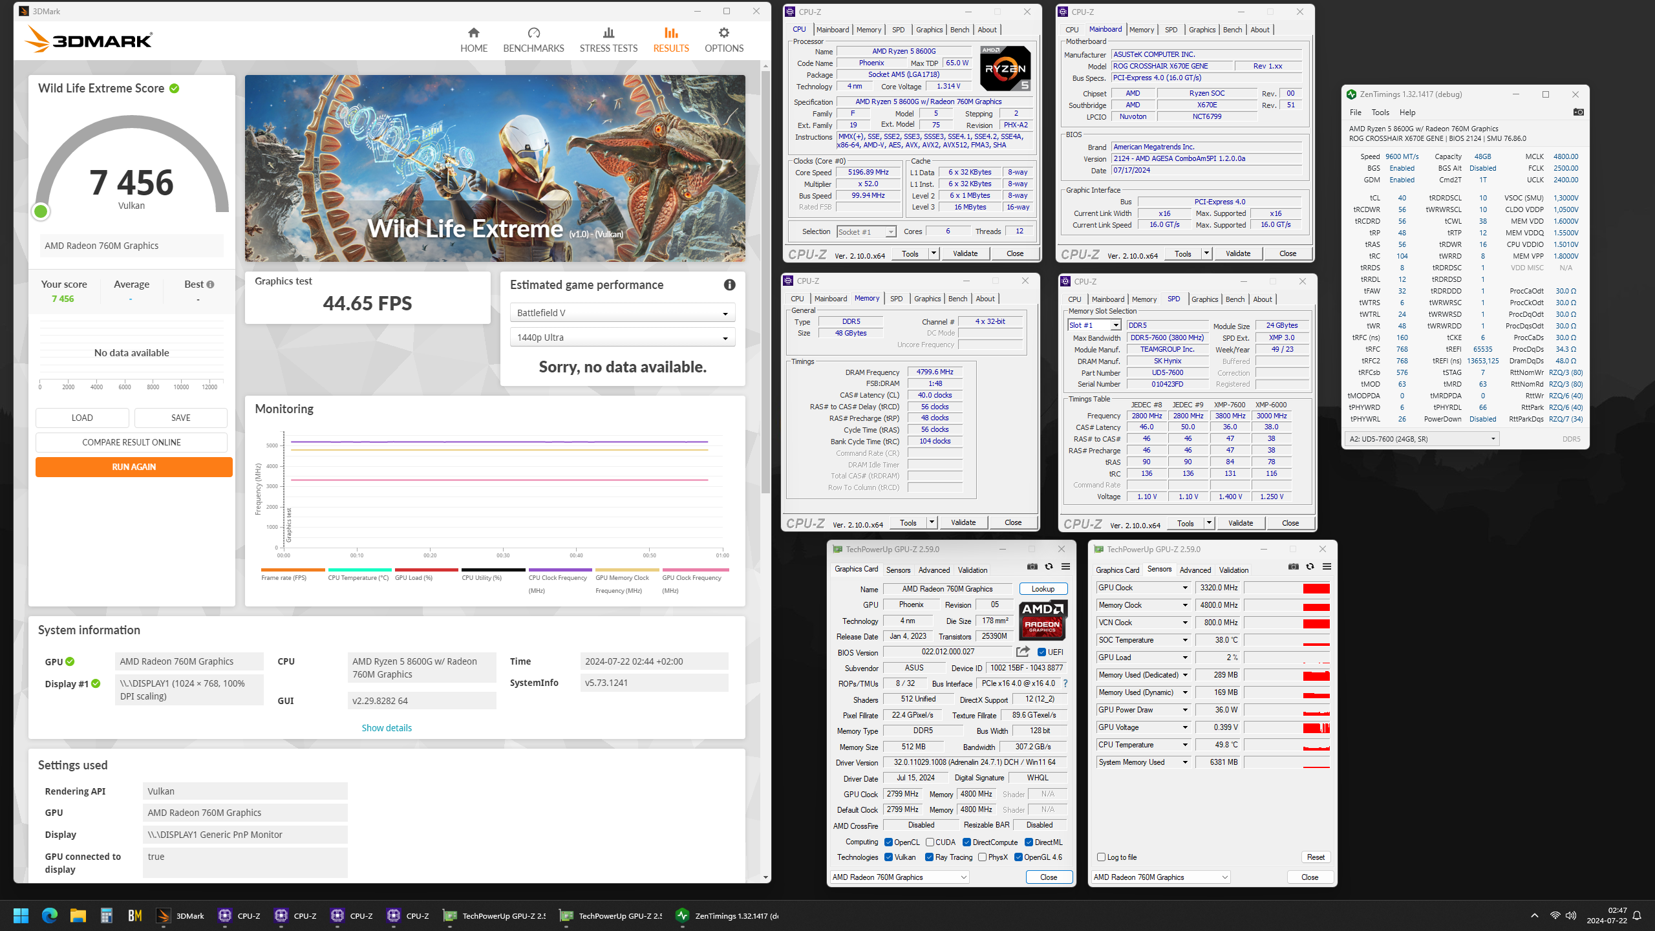The height and width of the screenshot is (931, 1655).
Task: Click Frame rate (FPS) legend color bar
Action: [293, 570]
